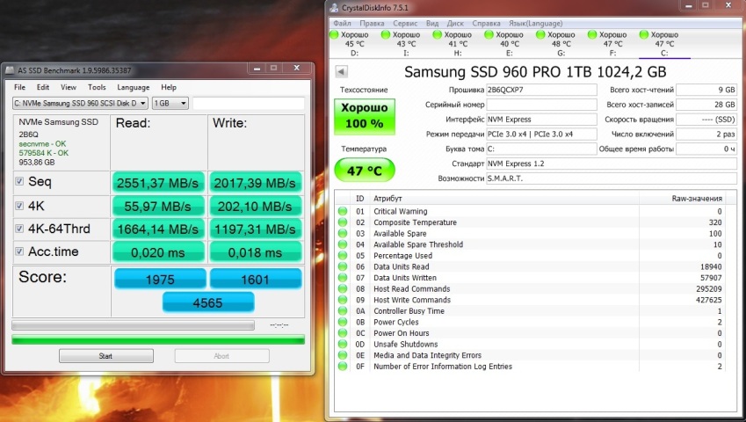The height and width of the screenshot is (422, 746).
Task: Open the Диск menu in CrystalDiskInfo
Action: pos(455,23)
